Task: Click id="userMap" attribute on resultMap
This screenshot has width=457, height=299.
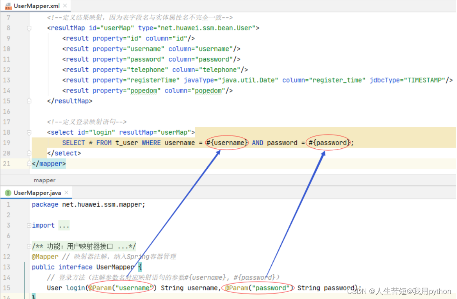Action: [112, 28]
